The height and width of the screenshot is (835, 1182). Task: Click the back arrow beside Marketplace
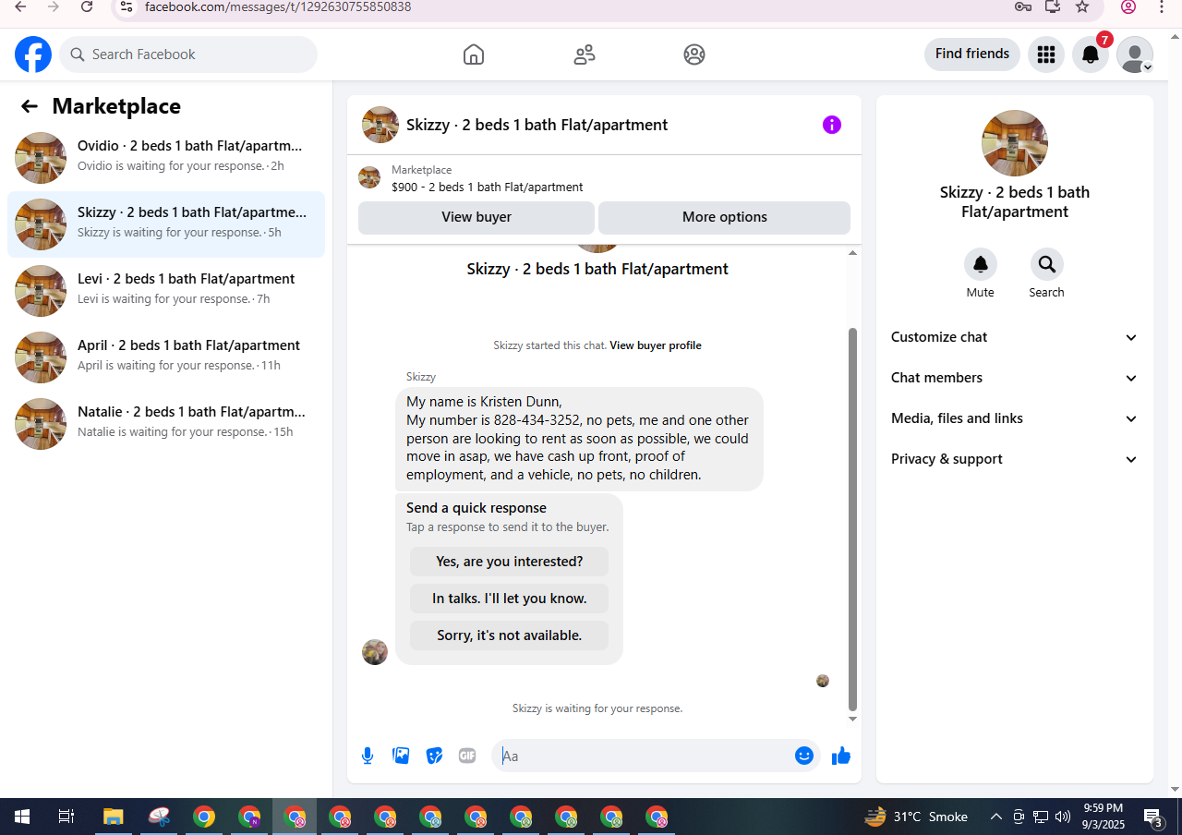click(x=30, y=106)
